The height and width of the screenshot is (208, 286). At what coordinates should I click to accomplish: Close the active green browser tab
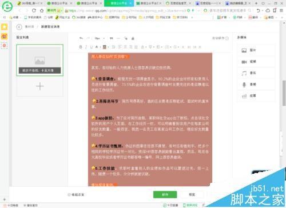tap(130, 3)
